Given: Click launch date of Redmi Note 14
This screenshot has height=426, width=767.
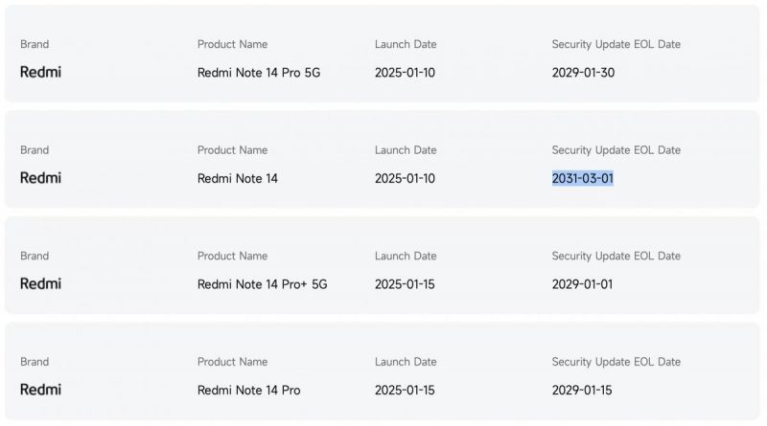Looking at the screenshot, I should (x=405, y=178).
